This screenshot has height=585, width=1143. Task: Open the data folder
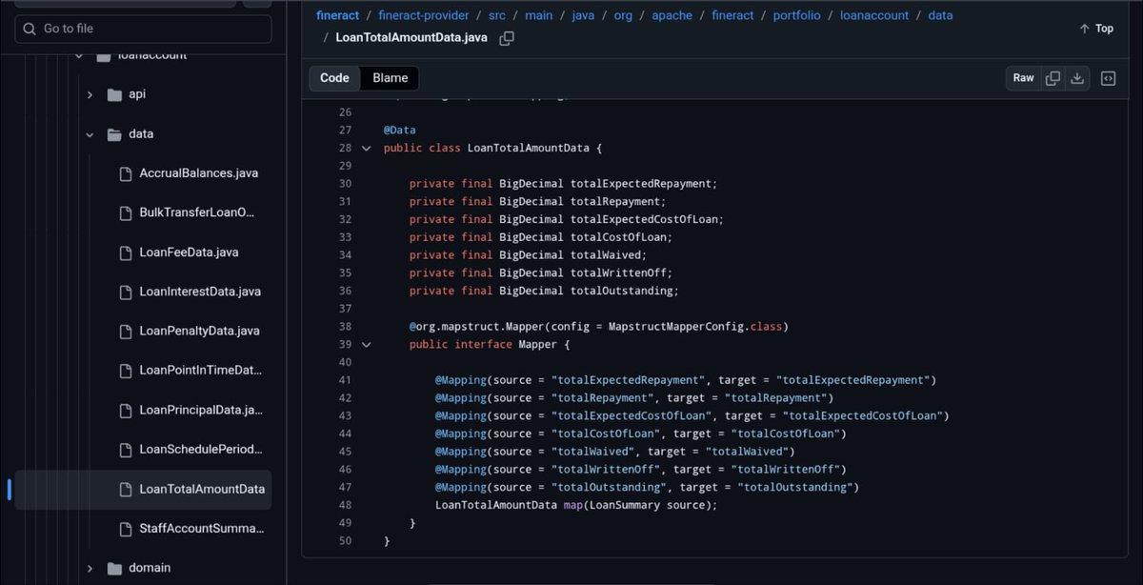coord(141,134)
